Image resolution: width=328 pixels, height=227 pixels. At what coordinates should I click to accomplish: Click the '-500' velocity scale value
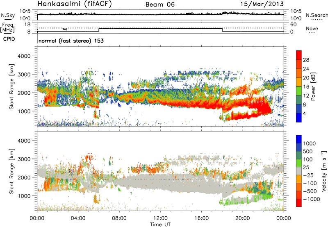(310, 191)
